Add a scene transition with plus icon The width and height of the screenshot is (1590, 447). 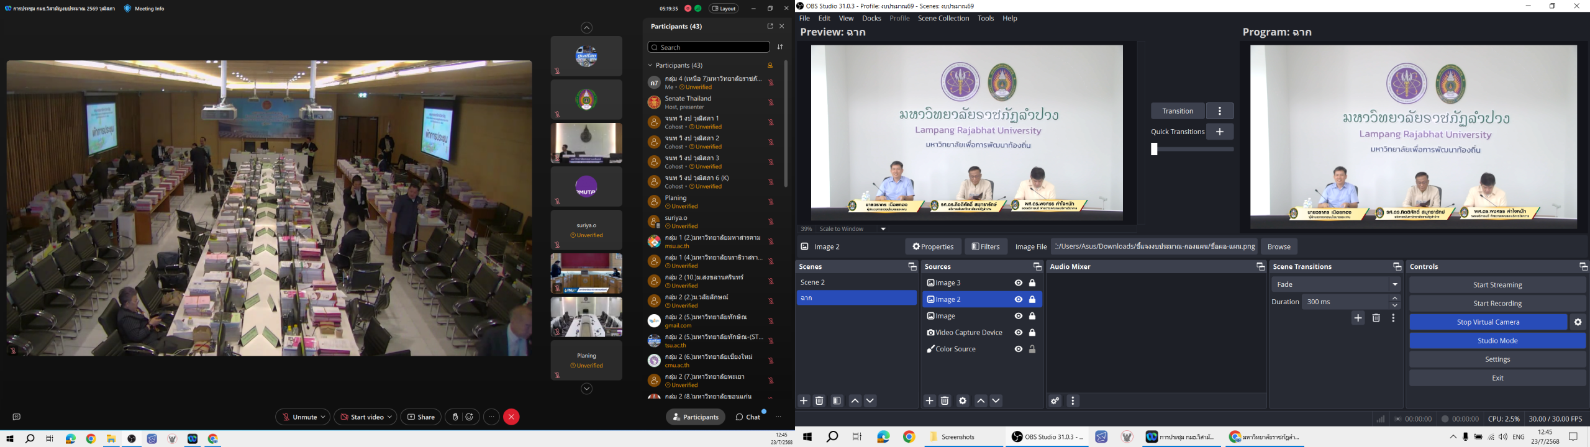(x=1358, y=318)
